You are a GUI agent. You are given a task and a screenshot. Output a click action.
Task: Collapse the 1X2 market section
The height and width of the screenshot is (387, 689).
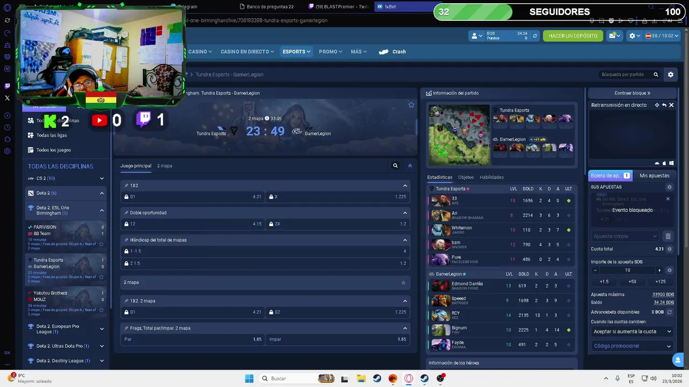[405, 185]
